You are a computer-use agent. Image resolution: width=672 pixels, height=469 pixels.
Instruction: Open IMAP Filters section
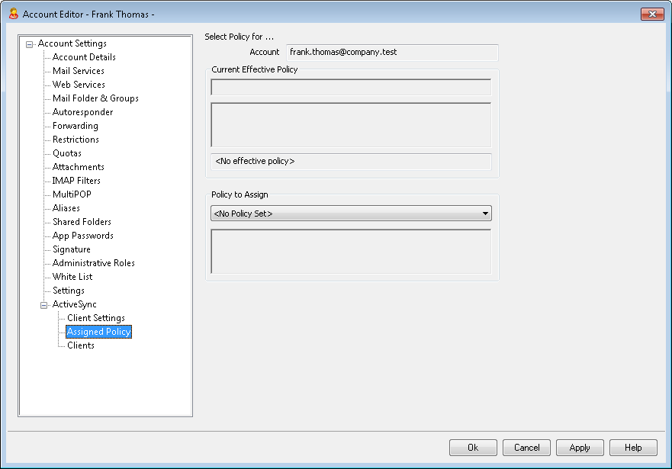(76, 181)
